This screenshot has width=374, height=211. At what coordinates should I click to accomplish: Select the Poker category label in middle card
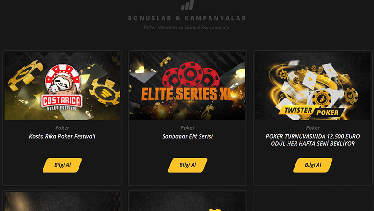pyautogui.click(x=187, y=128)
